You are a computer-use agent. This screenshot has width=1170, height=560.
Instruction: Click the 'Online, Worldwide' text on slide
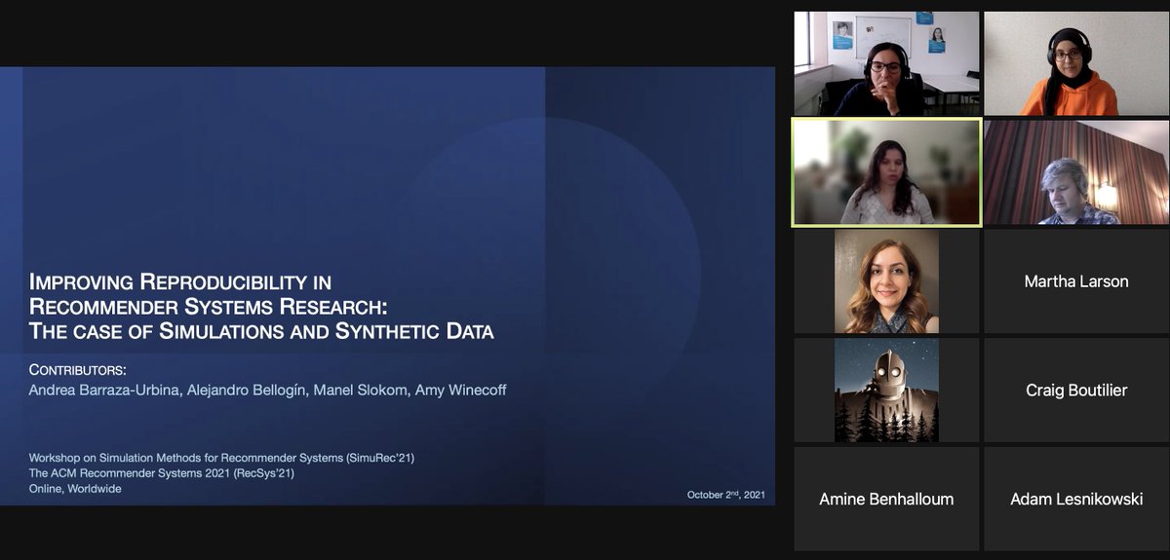coord(75,489)
